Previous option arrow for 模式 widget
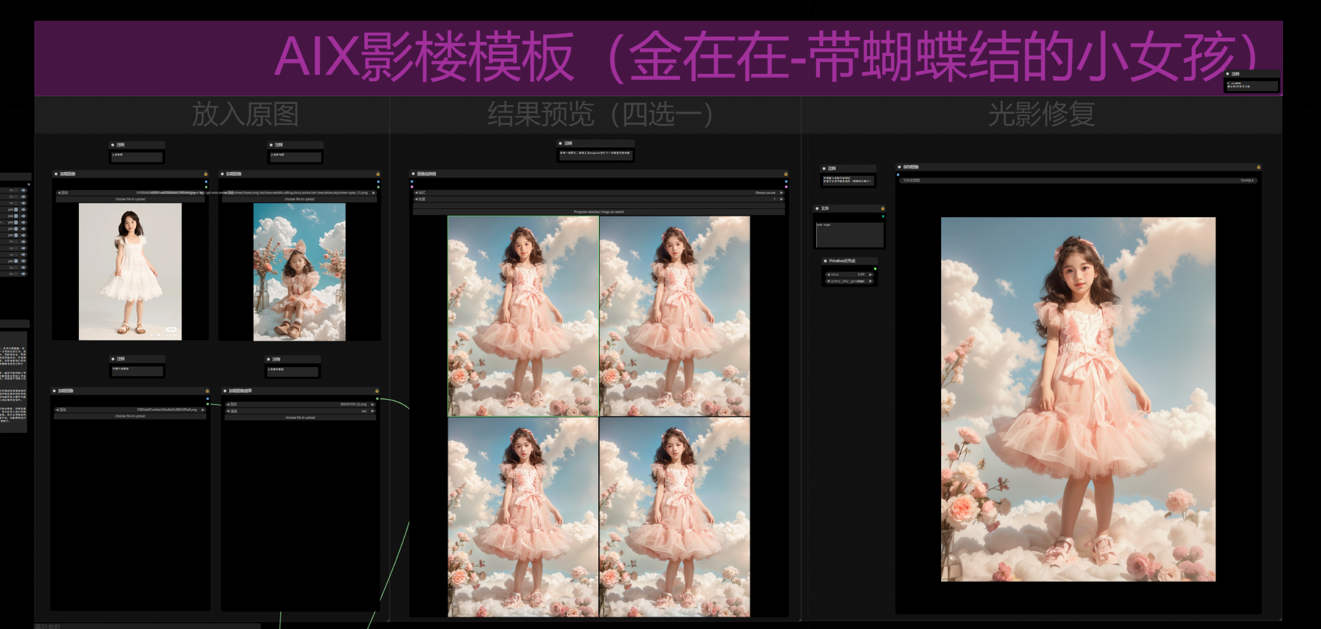Image resolution: width=1321 pixels, height=629 pixels. pos(417,192)
